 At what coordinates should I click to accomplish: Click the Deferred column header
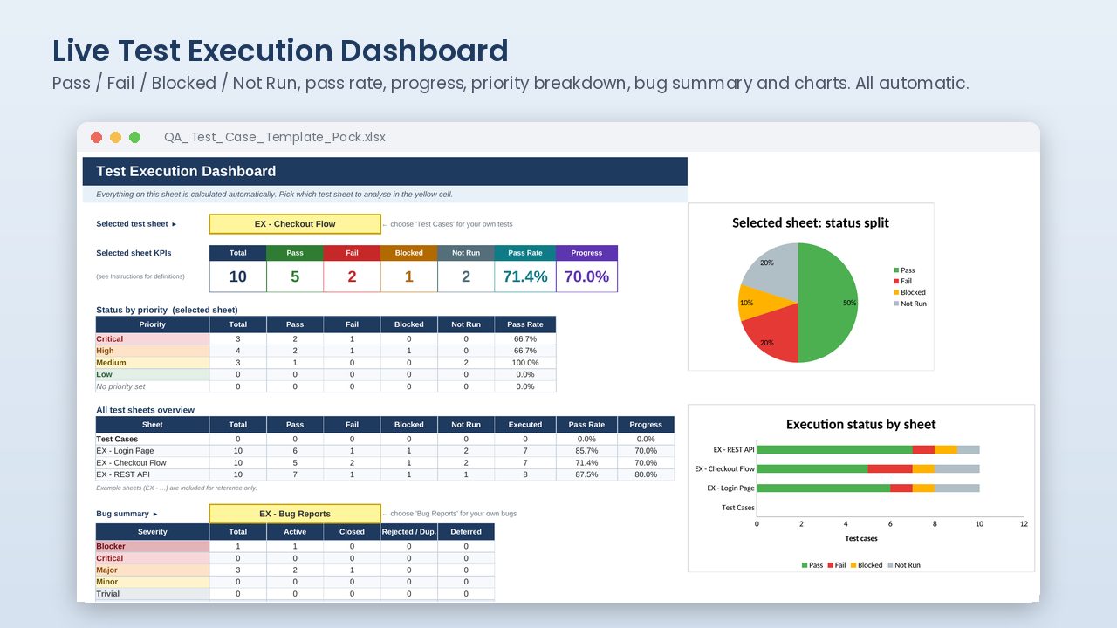coord(466,531)
